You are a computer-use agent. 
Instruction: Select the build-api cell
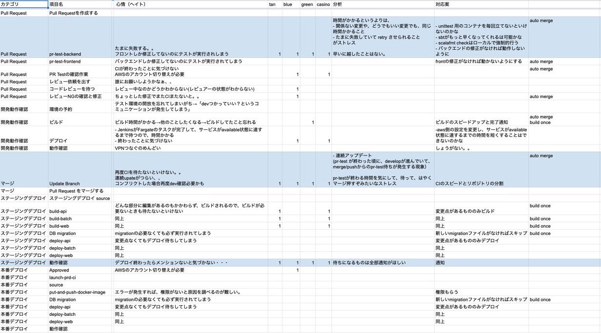point(81,209)
